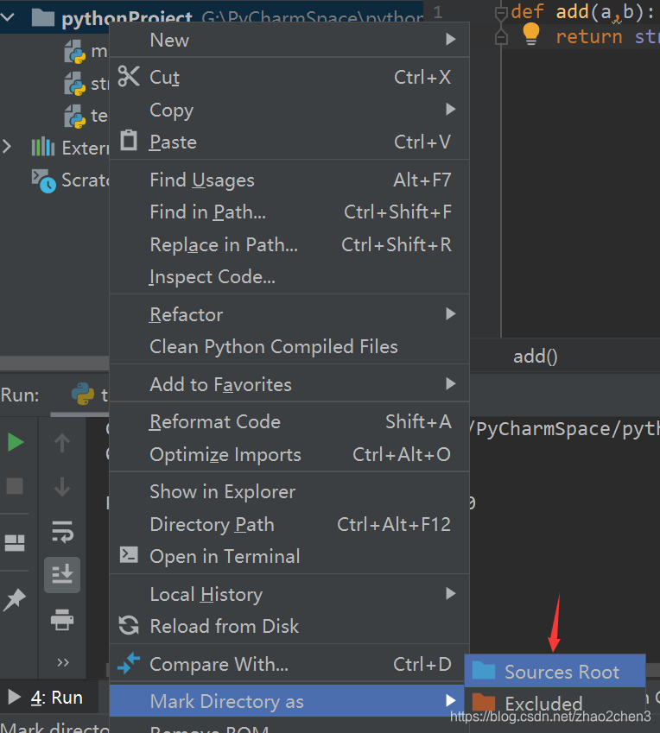Click the scissors Cut icon
The height and width of the screenshot is (733, 660).
[129, 76]
